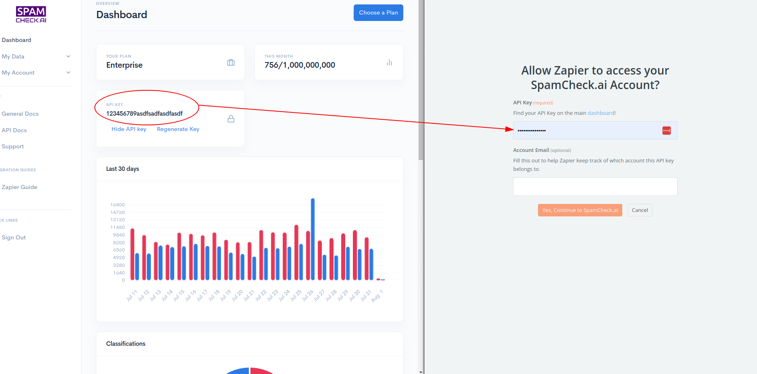The width and height of the screenshot is (757, 374).
Task: Click the bar chart icon in This Month card
Action: (389, 62)
